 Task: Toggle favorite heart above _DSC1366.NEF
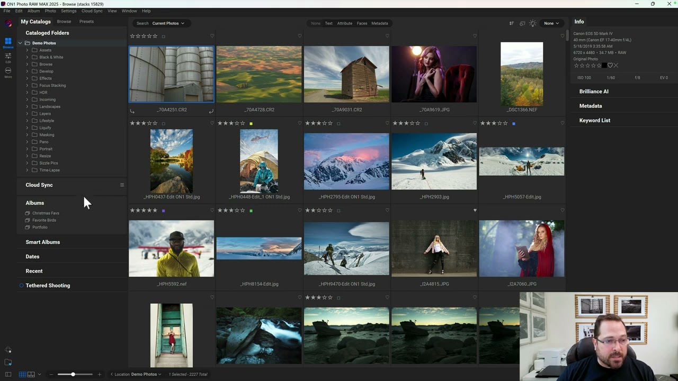click(x=562, y=36)
